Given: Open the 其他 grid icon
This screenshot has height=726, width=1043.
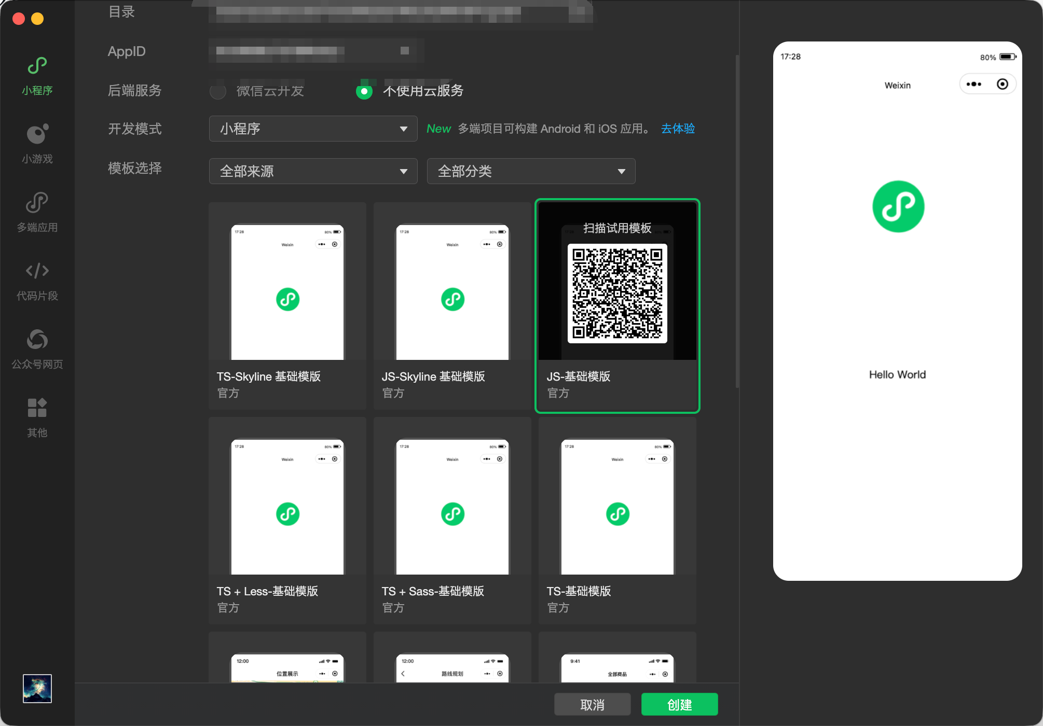Looking at the screenshot, I should (x=37, y=408).
